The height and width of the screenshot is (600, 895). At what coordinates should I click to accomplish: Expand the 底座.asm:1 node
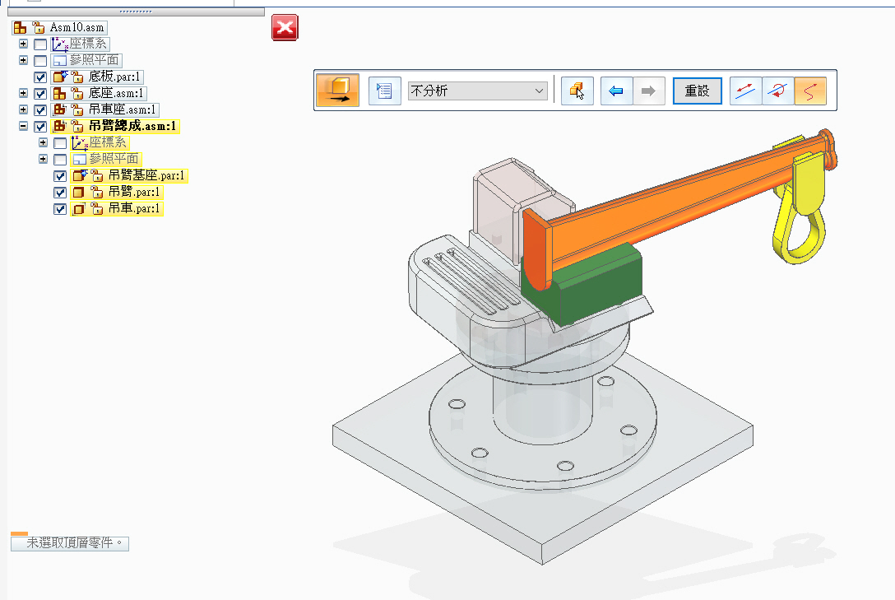23,93
